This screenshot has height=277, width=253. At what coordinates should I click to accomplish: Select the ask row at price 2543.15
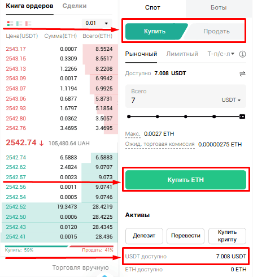point(59,59)
